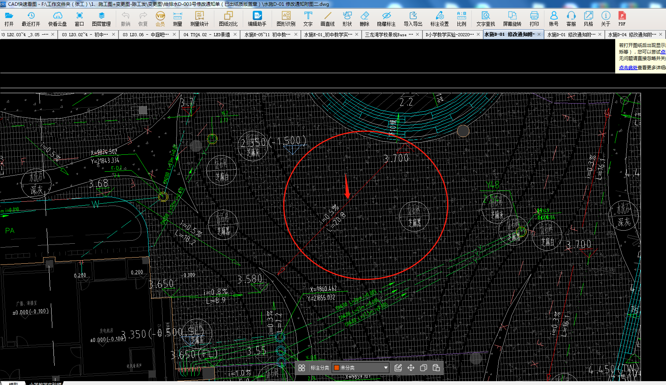Select the 文字 text annotation tool
666x385 pixels.
point(308,19)
